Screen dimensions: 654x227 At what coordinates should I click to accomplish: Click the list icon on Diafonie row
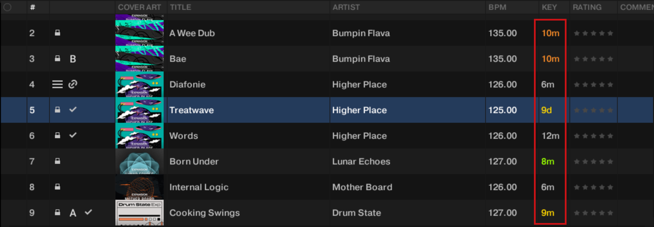tap(57, 84)
